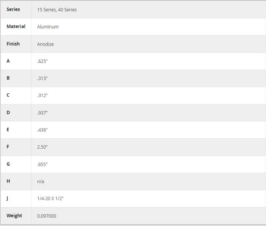Click the Aluminum material value

[x=48, y=27]
